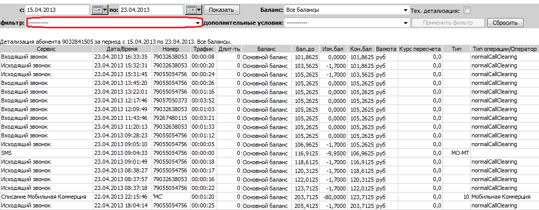Image resolution: width=539 pixels, height=210 pixels.
Task: Click the Списание Мобильная Коммерция cell
Action: [x=46, y=197]
